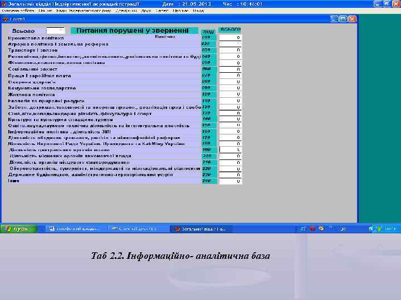The image size is (401, 300).
Task: Click count field for Житлова політика
Action: coord(230,94)
